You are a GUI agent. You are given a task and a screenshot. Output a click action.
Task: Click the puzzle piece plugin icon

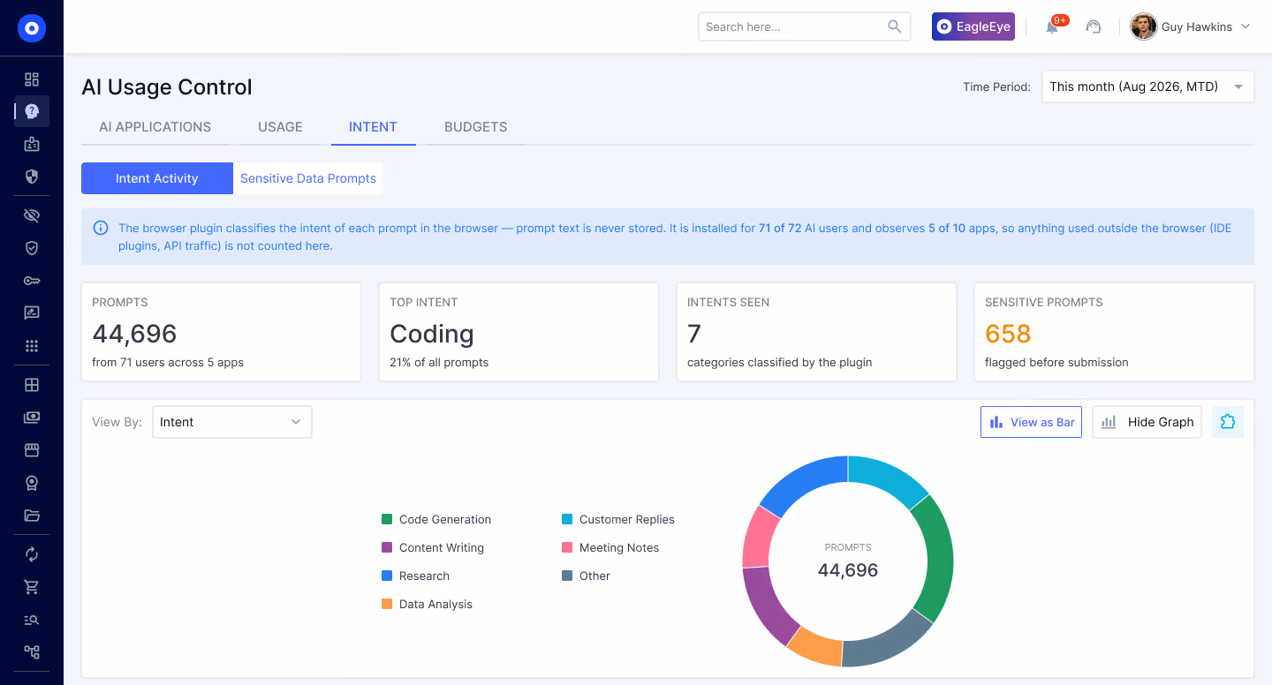[x=1228, y=422]
